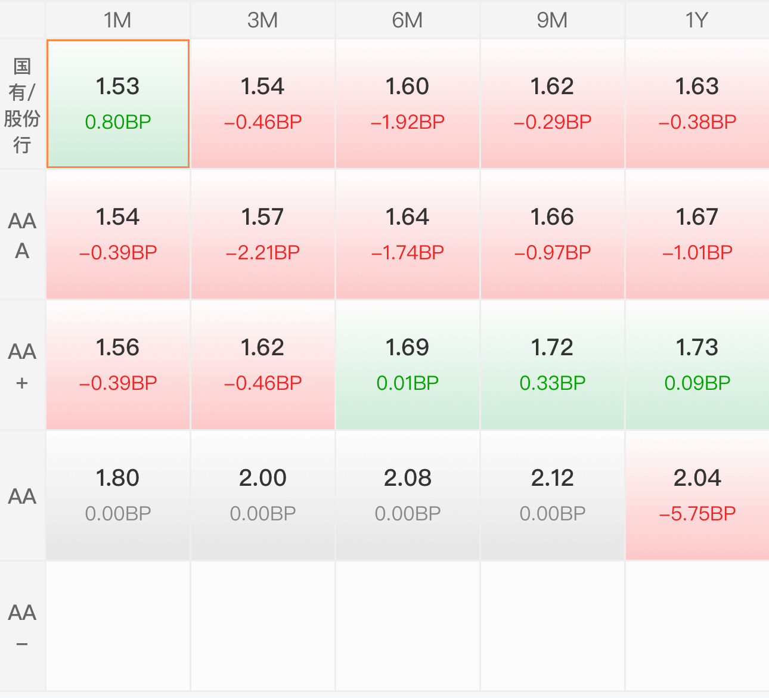The width and height of the screenshot is (769, 698).
Task: Select the 9M column header
Action: (x=553, y=20)
